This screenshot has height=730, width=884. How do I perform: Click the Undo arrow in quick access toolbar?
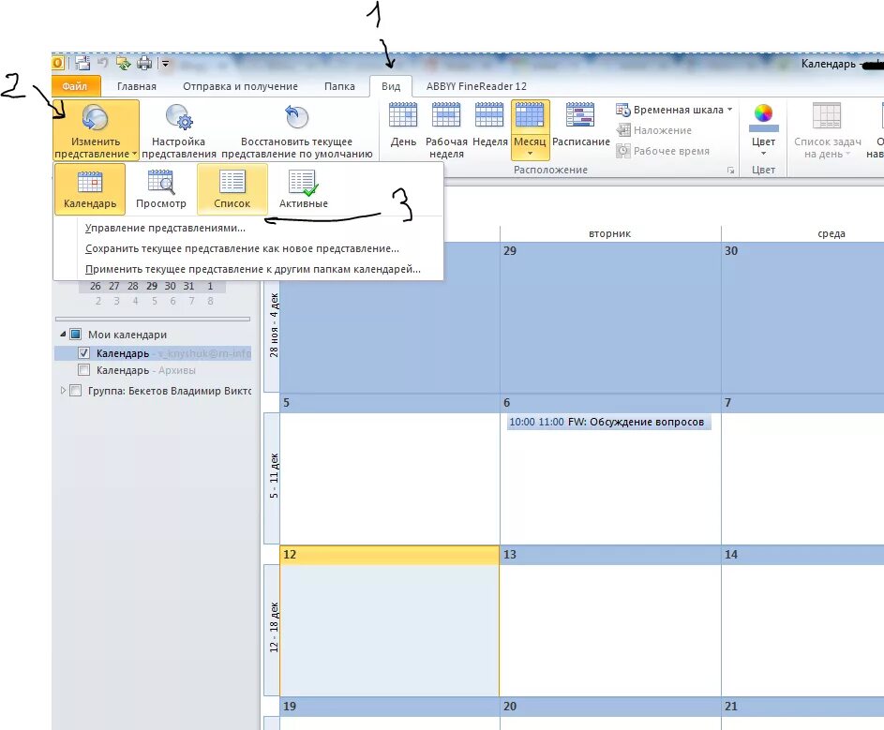(102, 63)
